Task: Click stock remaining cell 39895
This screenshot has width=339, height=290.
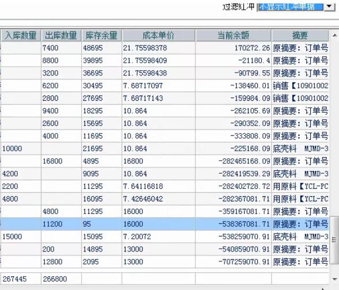Action: [102, 60]
